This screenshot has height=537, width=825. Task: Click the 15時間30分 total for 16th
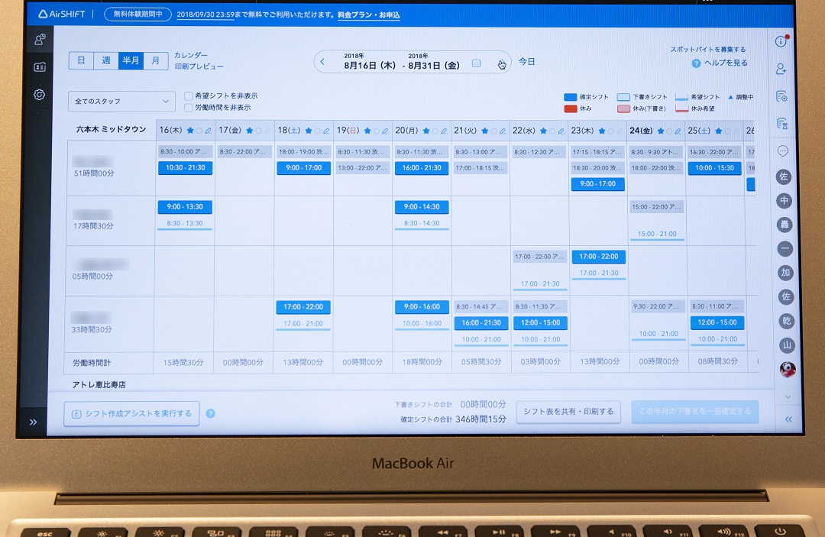tap(183, 362)
